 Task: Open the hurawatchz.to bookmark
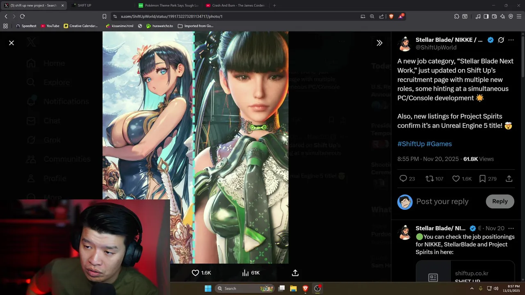click(160, 26)
